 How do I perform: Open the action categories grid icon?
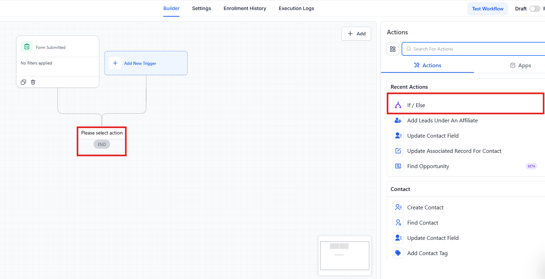393,49
